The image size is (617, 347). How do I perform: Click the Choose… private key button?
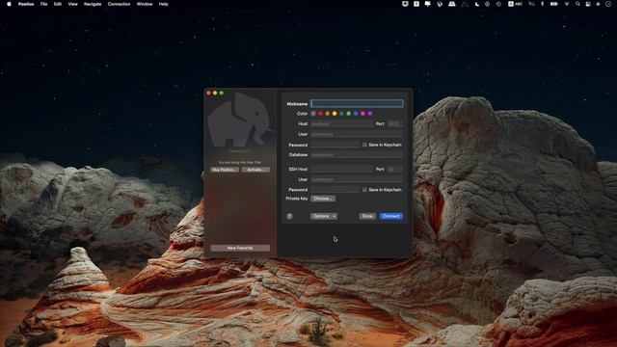click(x=323, y=199)
